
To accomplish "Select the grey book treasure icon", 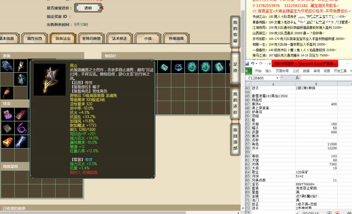I will point(8,128).
